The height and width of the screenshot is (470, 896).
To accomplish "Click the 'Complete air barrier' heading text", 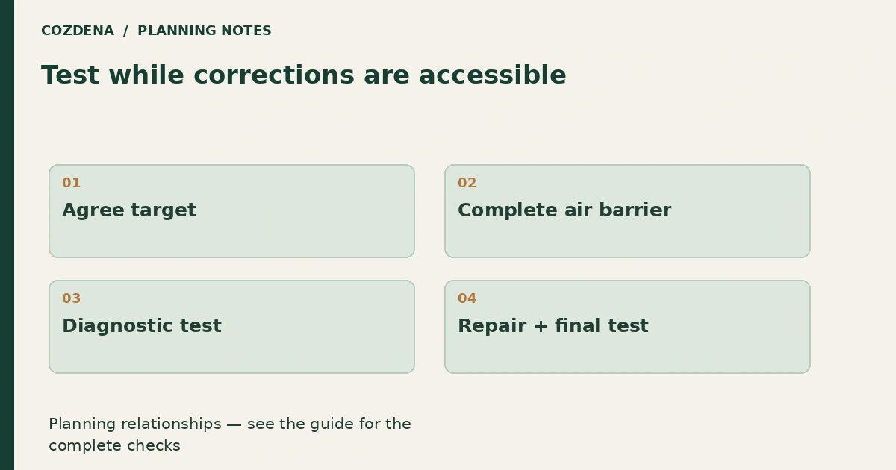I will pos(564,210).
